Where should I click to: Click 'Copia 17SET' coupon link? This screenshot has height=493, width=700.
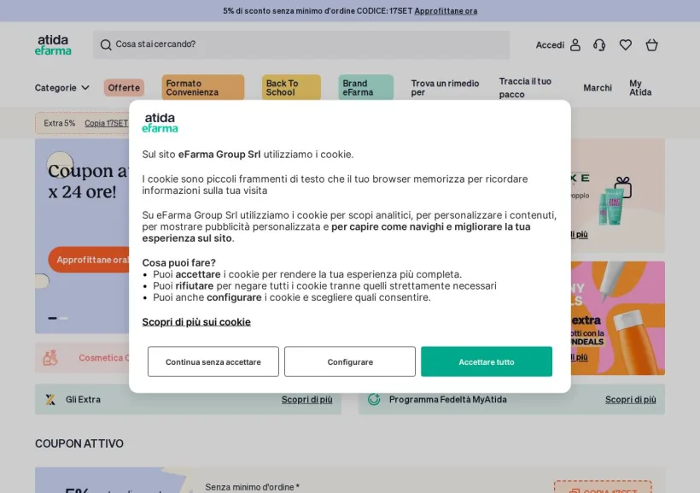point(106,123)
